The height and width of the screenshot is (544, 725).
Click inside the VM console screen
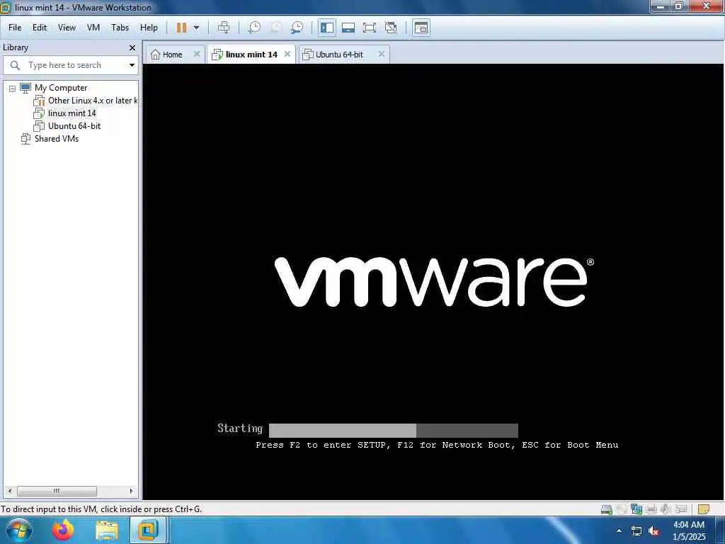click(x=433, y=281)
